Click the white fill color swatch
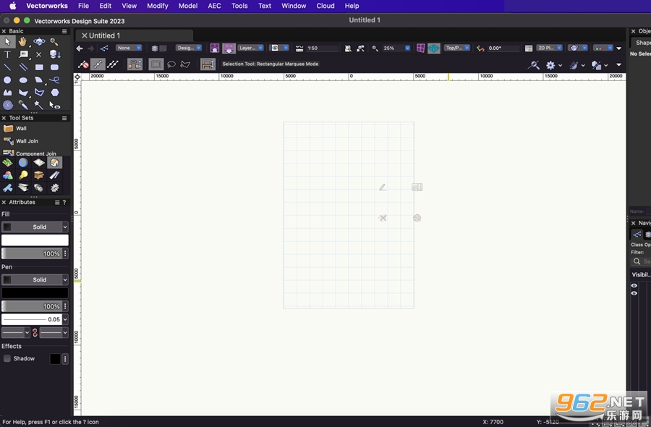Image resolution: width=651 pixels, height=427 pixels. click(35, 240)
